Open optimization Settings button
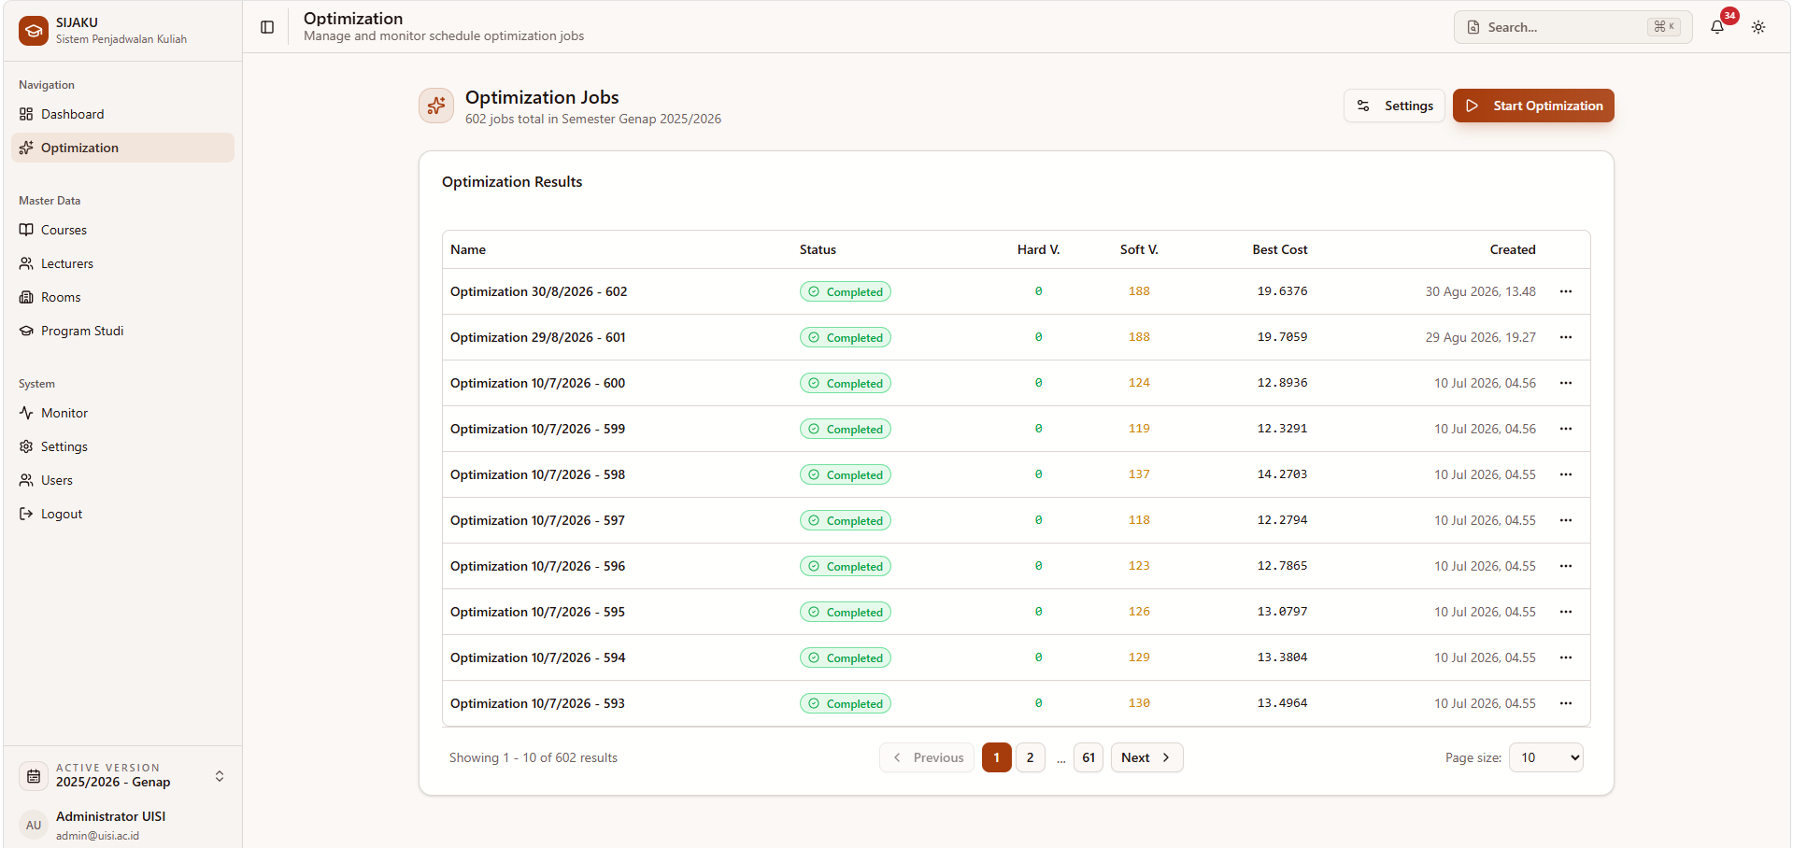This screenshot has width=1793, height=848. click(1394, 106)
